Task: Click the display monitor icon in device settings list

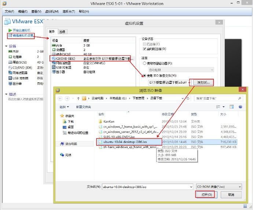Action: click(54, 72)
